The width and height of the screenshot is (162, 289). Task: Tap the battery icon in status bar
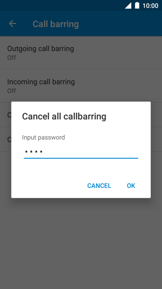coord(137,5)
